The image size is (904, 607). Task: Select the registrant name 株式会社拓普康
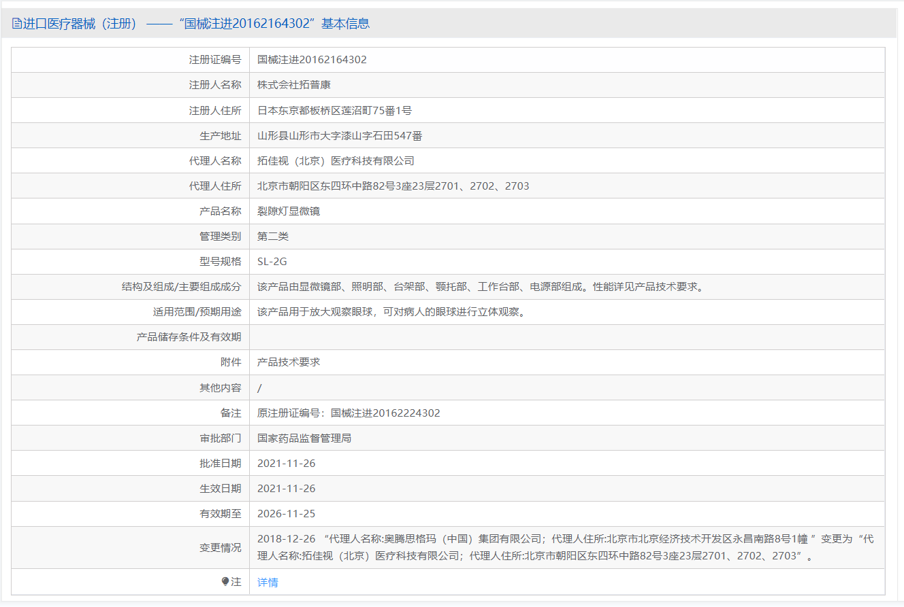(294, 85)
